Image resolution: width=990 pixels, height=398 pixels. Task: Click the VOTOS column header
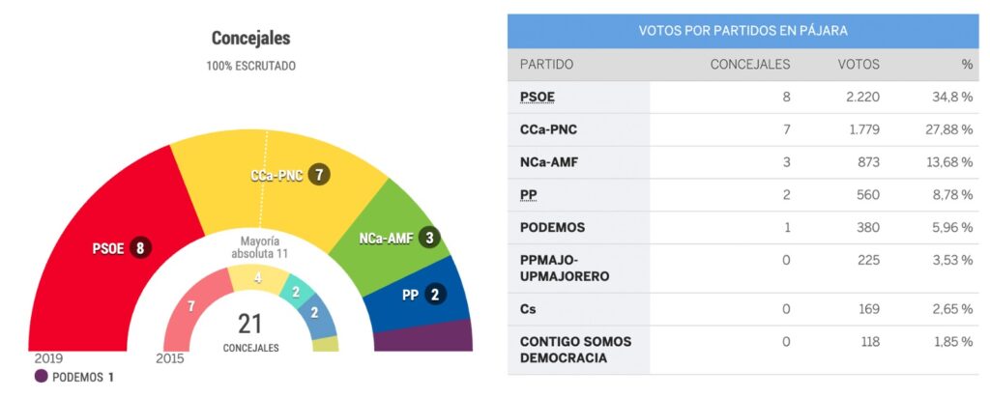coord(859,65)
